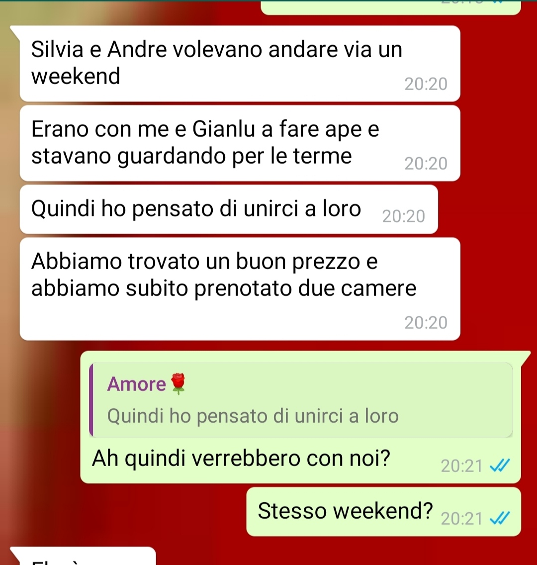Tap the 20:21 timestamp on 'Stesso weekend?'
Screen dimensions: 537x565
462,519
